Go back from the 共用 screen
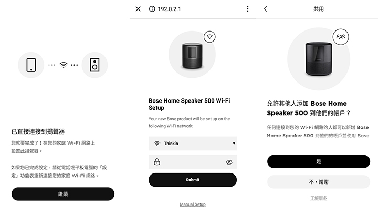This screenshot has height=215, width=378. 266,9
